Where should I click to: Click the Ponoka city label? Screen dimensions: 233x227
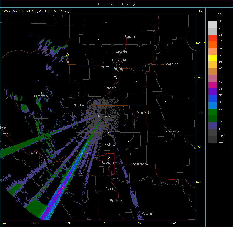[130, 37]
